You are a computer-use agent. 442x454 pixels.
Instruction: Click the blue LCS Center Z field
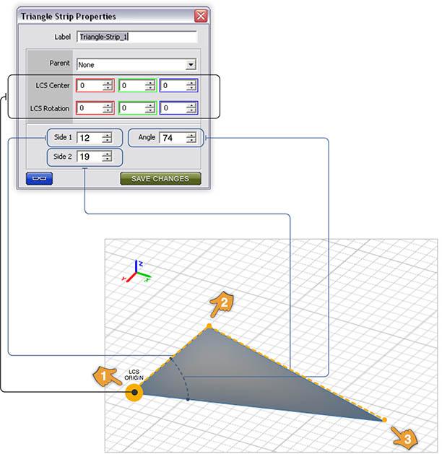coord(178,85)
